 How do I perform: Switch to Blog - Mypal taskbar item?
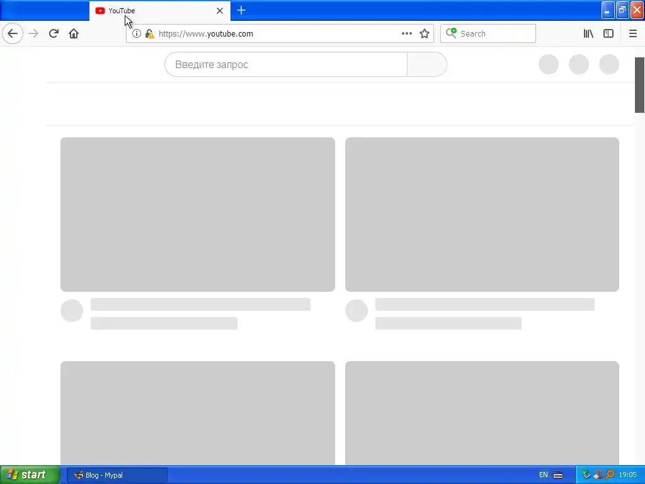pos(117,475)
